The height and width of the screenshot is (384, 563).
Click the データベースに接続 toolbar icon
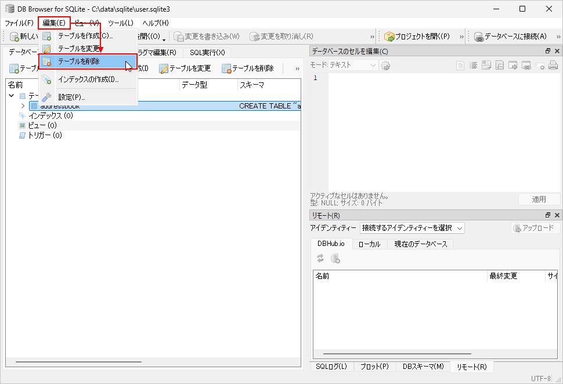point(479,37)
